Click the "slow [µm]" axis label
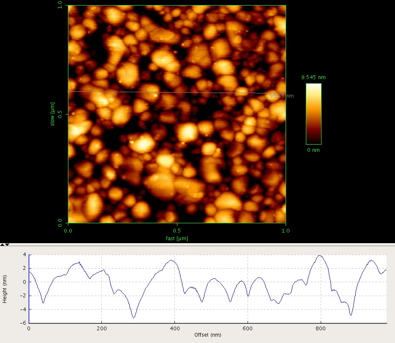 (x=53, y=114)
